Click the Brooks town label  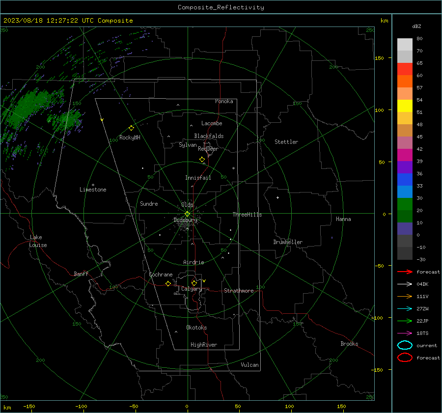click(349, 344)
